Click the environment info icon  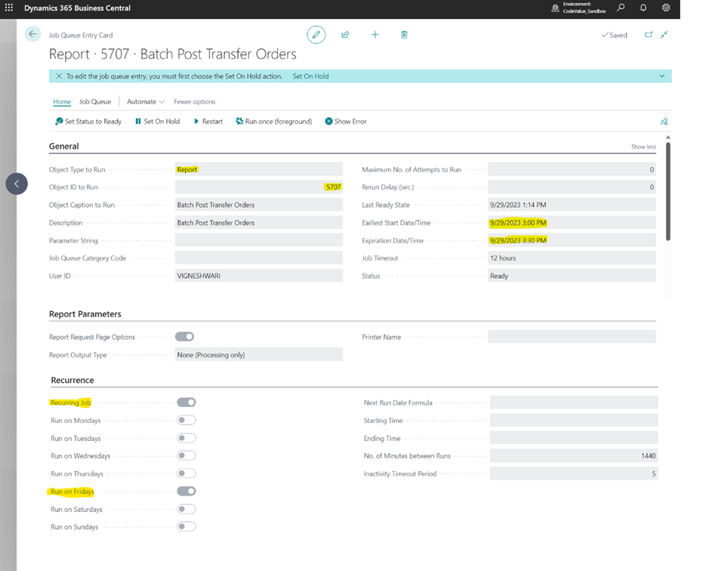point(555,8)
